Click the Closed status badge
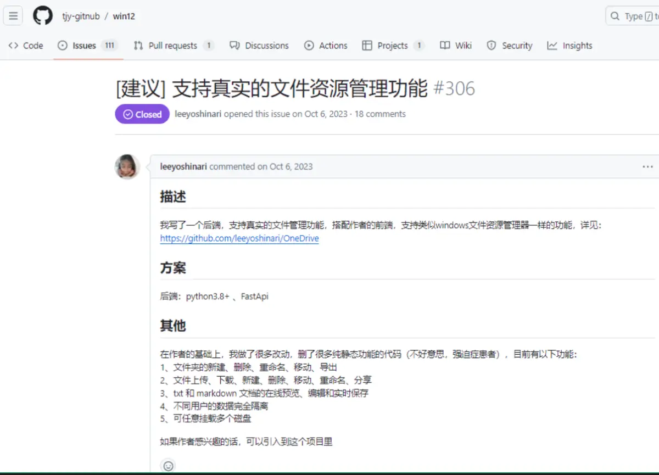Screen dimensions: 659x475 click(142, 114)
